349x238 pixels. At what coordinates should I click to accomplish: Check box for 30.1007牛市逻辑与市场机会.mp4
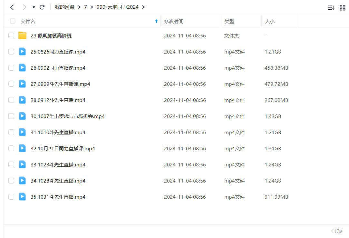coord(11,116)
